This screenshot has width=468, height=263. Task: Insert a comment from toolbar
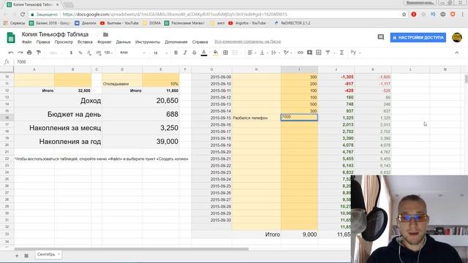(309, 53)
